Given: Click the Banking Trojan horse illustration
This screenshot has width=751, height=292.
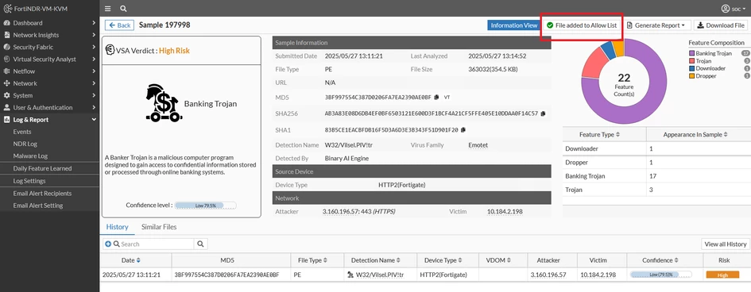Looking at the screenshot, I should pyautogui.click(x=164, y=103).
